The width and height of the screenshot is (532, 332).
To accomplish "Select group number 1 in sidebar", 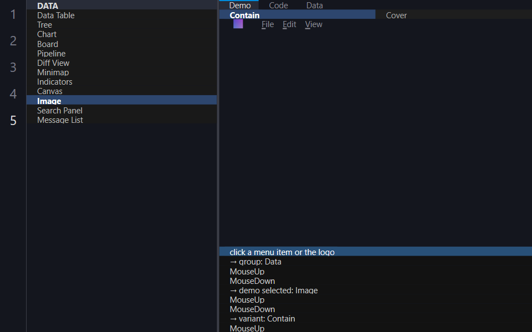I will point(13,14).
